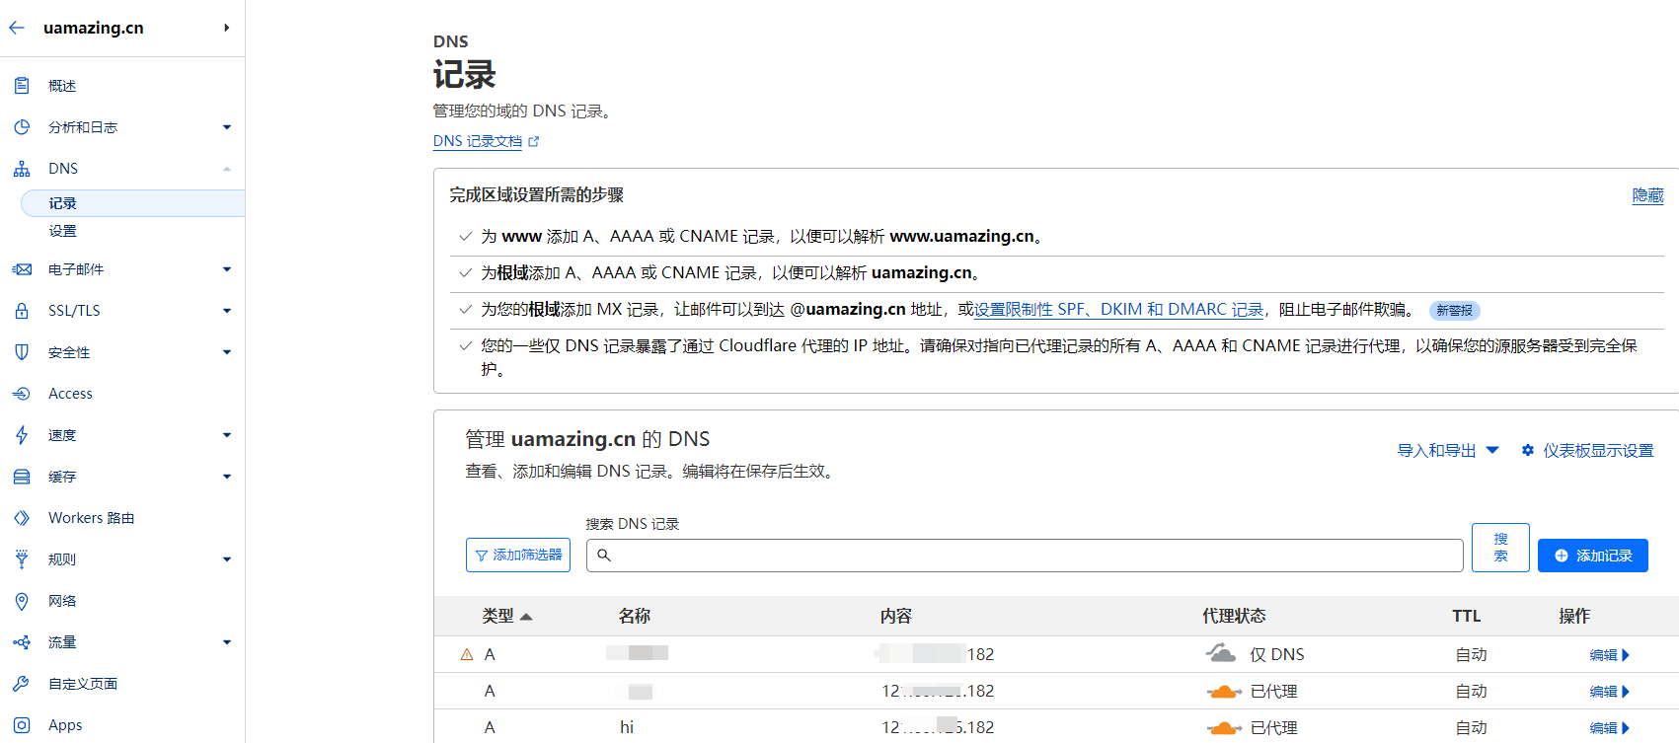The height and width of the screenshot is (743, 1679).
Task: Click the hi record name
Action: click(627, 727)
